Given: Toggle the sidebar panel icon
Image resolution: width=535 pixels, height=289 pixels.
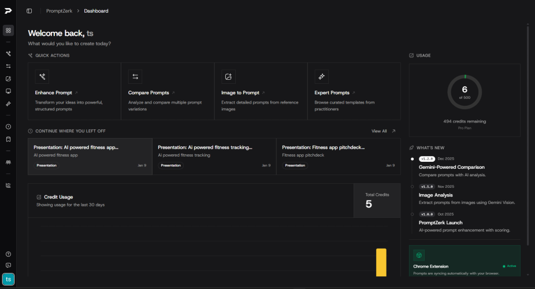Looking at the screenshot, I should [29, 11].
